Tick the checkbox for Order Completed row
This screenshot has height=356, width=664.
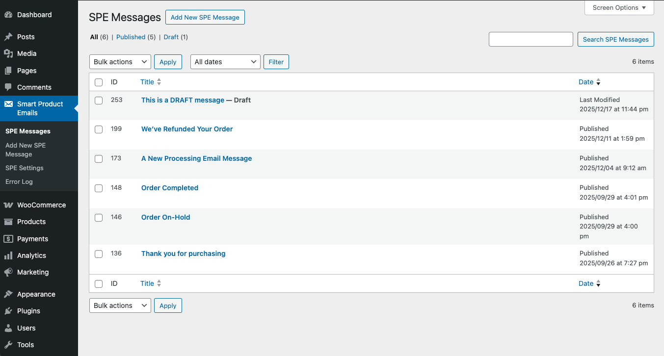[99, 188]
